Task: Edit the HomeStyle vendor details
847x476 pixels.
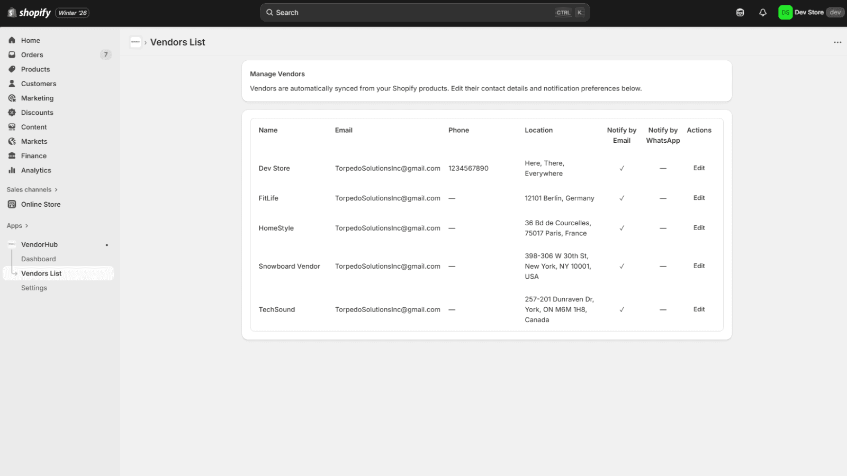Action: (x=699, y=228)
